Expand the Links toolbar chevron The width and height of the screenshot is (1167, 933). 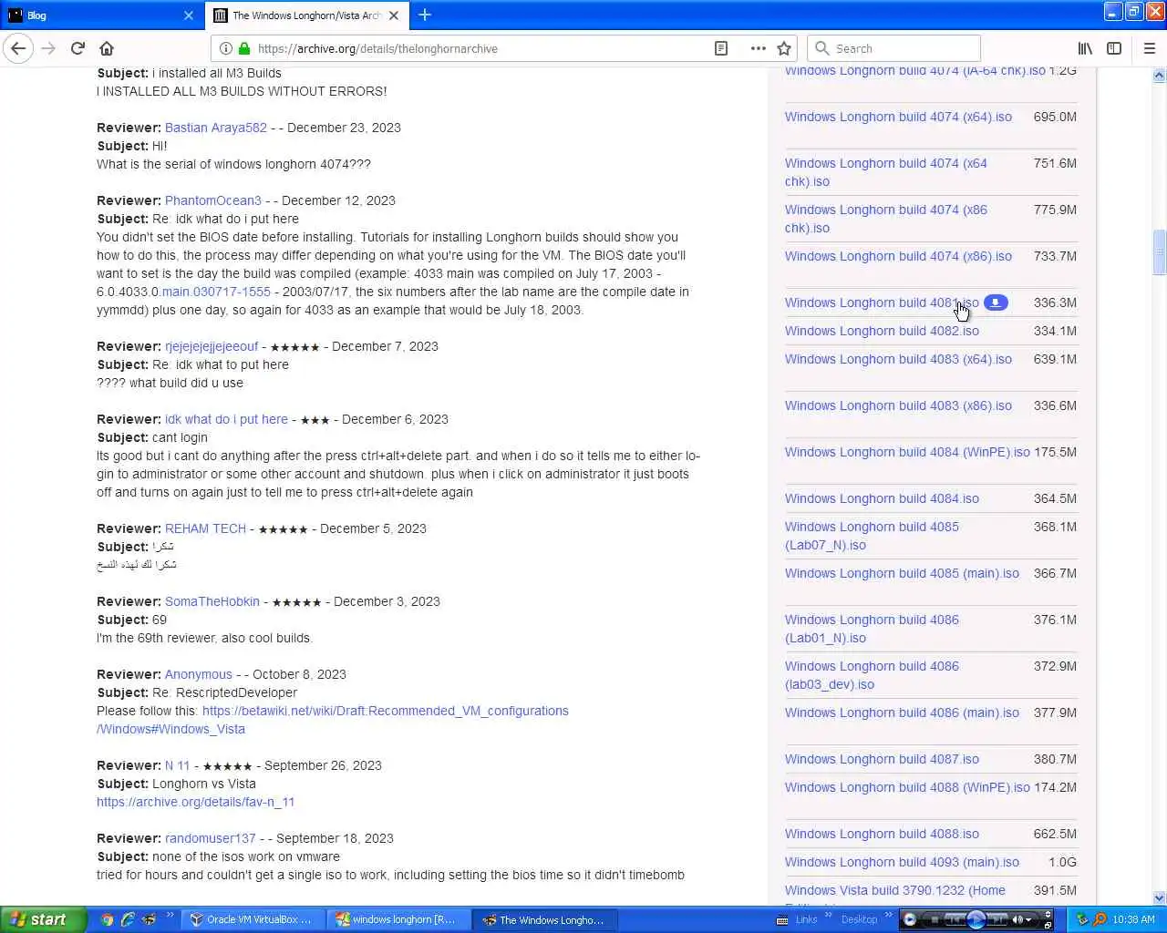828,915
